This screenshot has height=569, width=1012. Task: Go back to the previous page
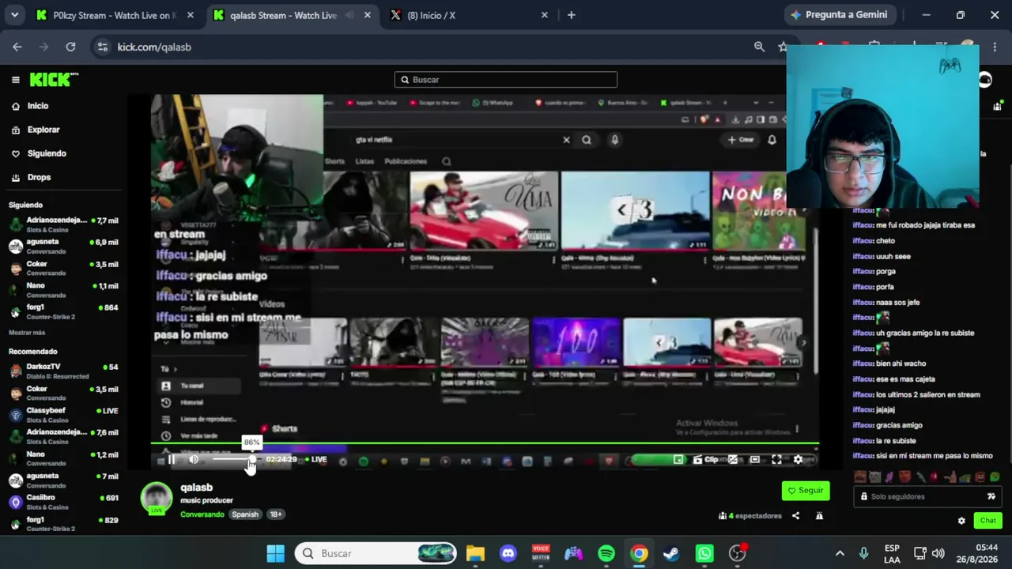[x=17, y=47]
